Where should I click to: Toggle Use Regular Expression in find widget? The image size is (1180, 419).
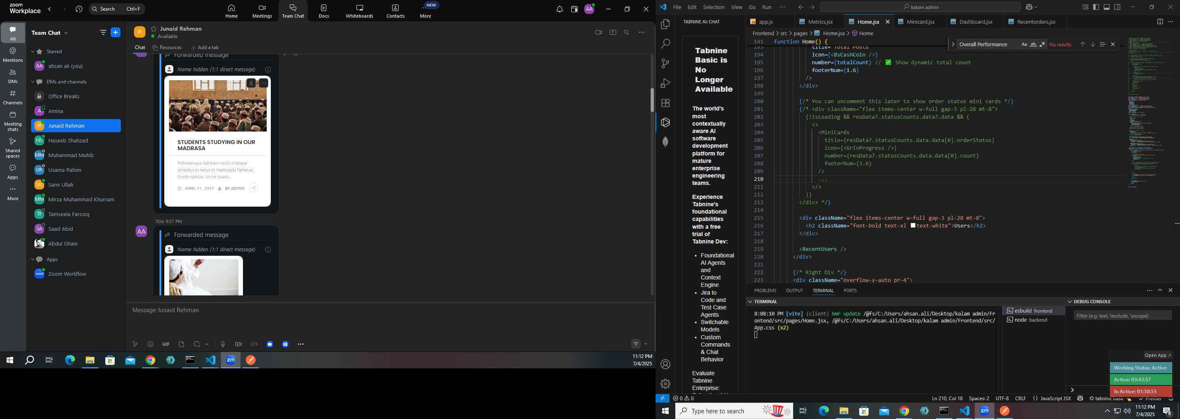point(1043,44)
